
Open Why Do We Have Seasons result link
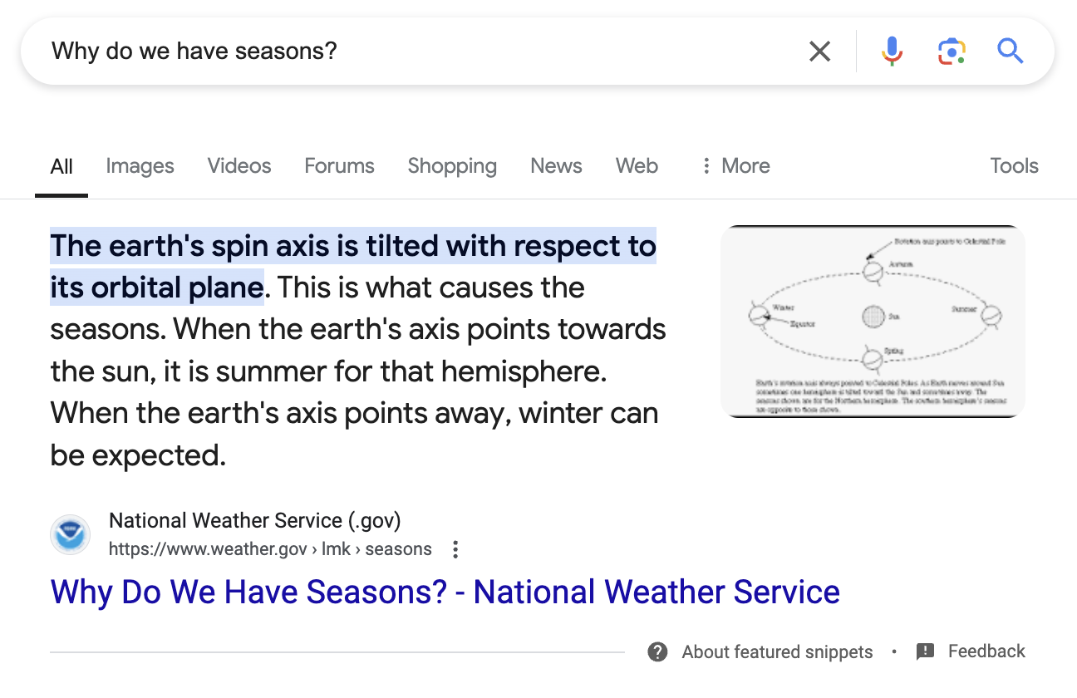[x=445, y=592]
